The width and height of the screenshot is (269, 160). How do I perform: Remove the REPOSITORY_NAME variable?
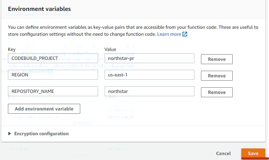click(217, 92)
